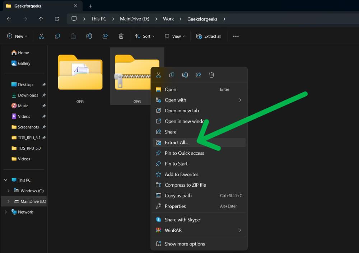This screenshot has height=253, width=359.
Task: Select the Cut scissors icon on the toolbar
Action: tap(41, 36)
